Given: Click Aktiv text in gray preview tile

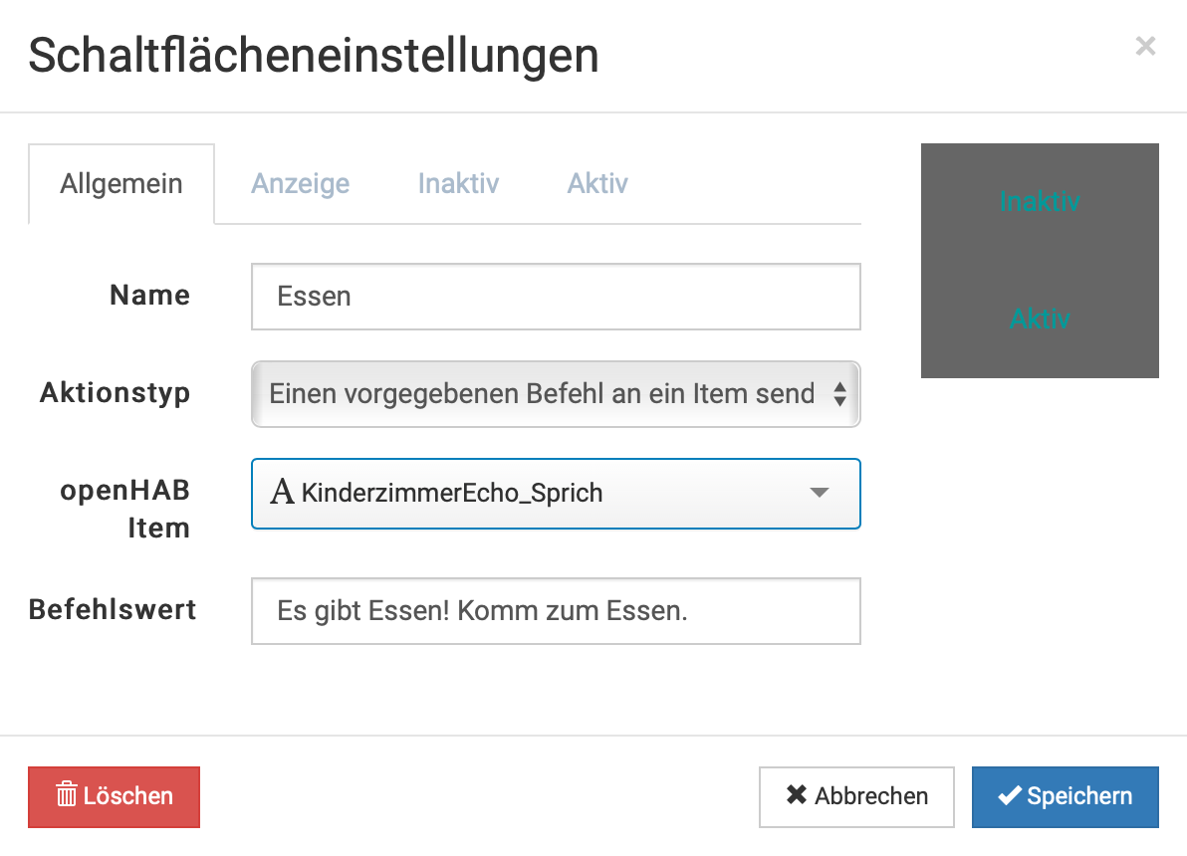Looking at the screenshot, I should coord(1040,320).
